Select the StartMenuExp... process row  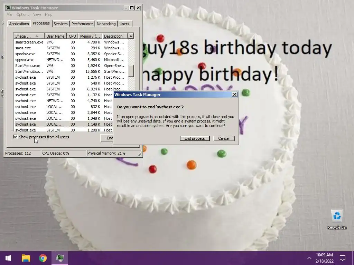pos(71,71)
